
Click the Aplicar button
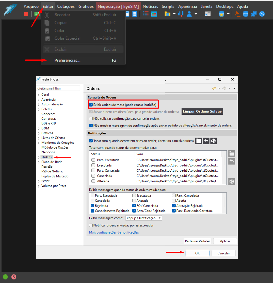point(225,241)
